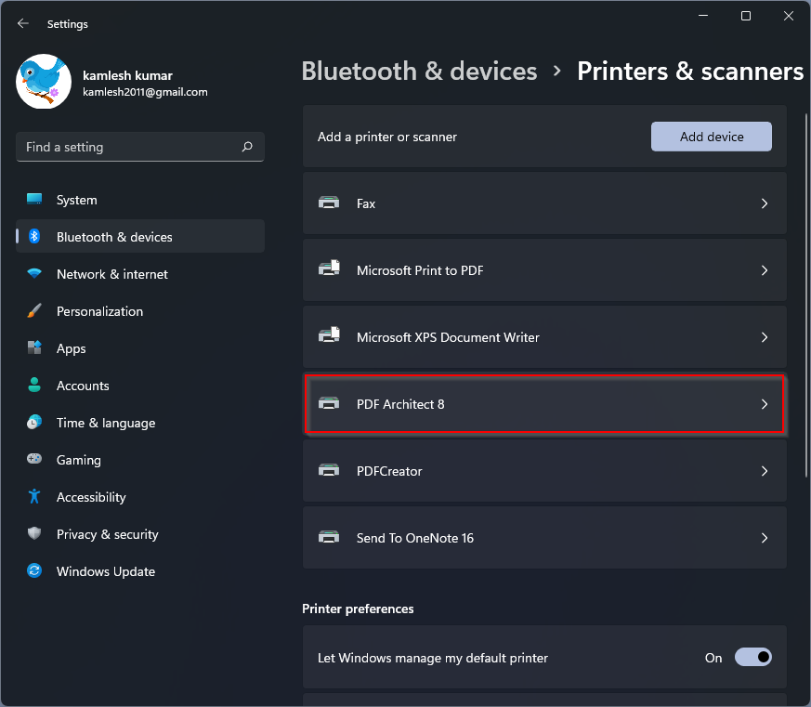Click the Microsoft Print to PDF printer icon

[329, 268]
